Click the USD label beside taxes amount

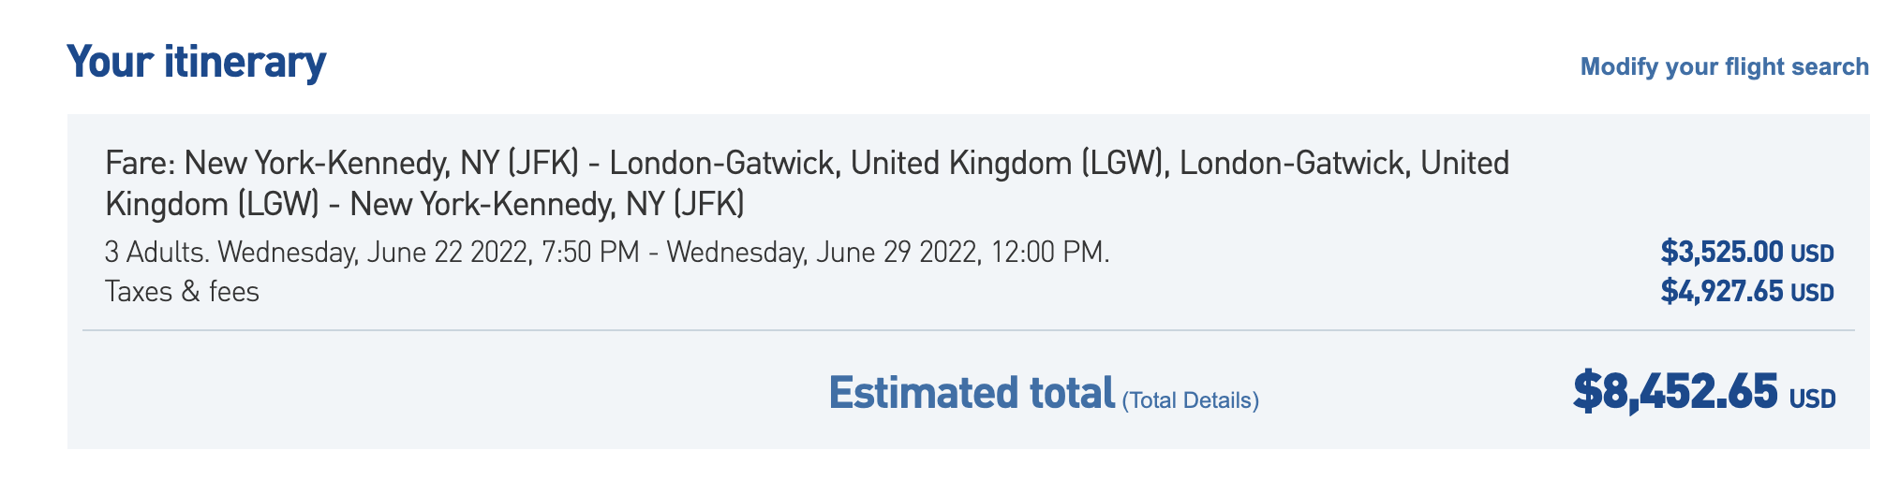(1812, 293)
